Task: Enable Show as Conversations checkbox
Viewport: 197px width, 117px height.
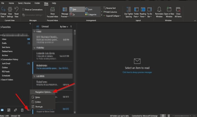Action: [23, 9]
